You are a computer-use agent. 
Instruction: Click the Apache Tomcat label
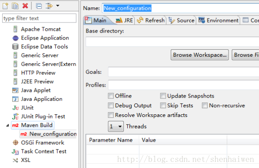click(41, 29)
